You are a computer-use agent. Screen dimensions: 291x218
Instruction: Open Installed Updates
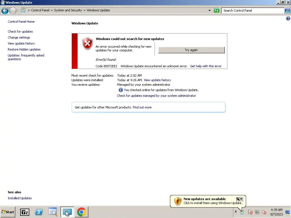point(20,198)
